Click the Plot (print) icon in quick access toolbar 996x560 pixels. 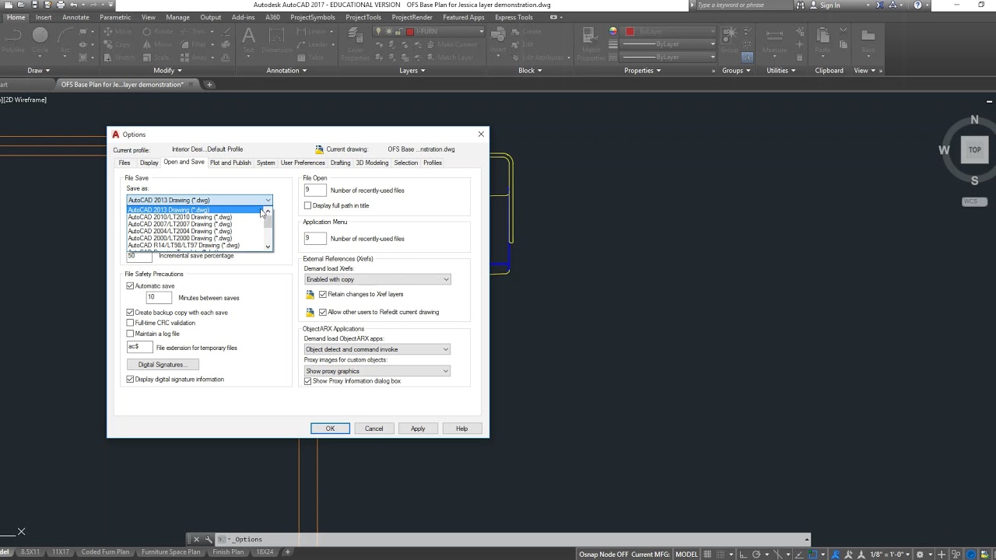(60, 5)
